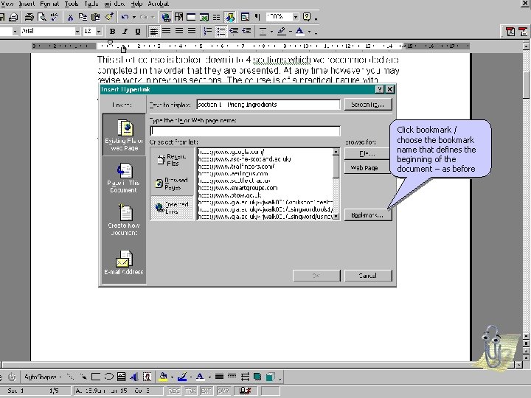The height and width of the screenshot is (398, 531).
Task: Apply the drawing Line Color swatch
Action: pyautogui.click(x=182, y=377)
